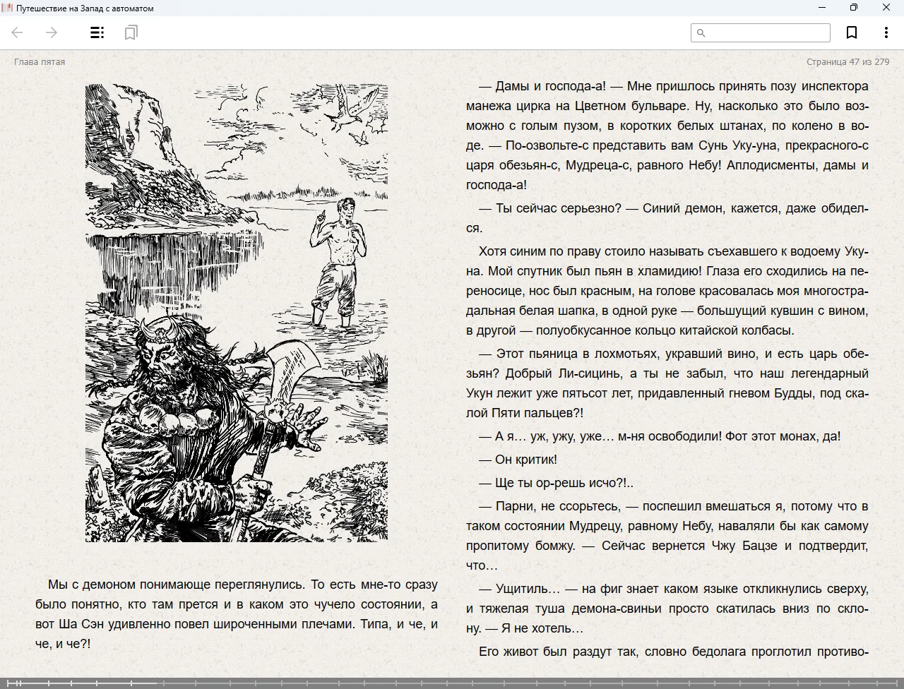Click the demon and monk illustration
Image resolution: width=904 pixels, height=689 pixels.
237,313
